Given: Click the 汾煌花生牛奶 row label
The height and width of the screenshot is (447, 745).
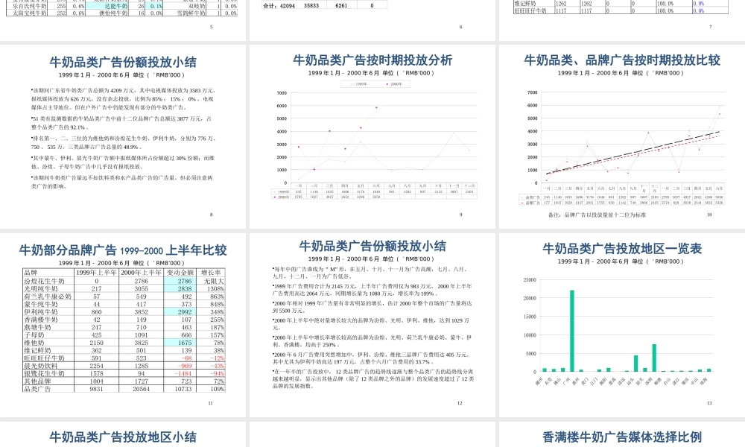Looking at the screenshot, I should 44,281.
